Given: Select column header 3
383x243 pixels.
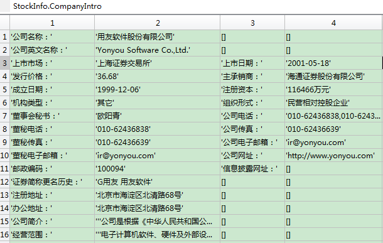Looking at the screenshot, I should click(252, 23).
